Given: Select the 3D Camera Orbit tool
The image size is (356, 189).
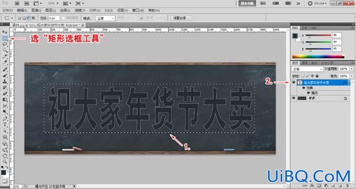Looking at the screenshot, I should pyautogui.click(x=5, y=150).
